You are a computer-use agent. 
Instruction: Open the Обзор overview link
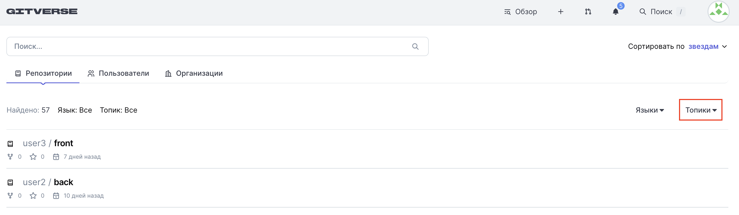(x=521, y=12)
